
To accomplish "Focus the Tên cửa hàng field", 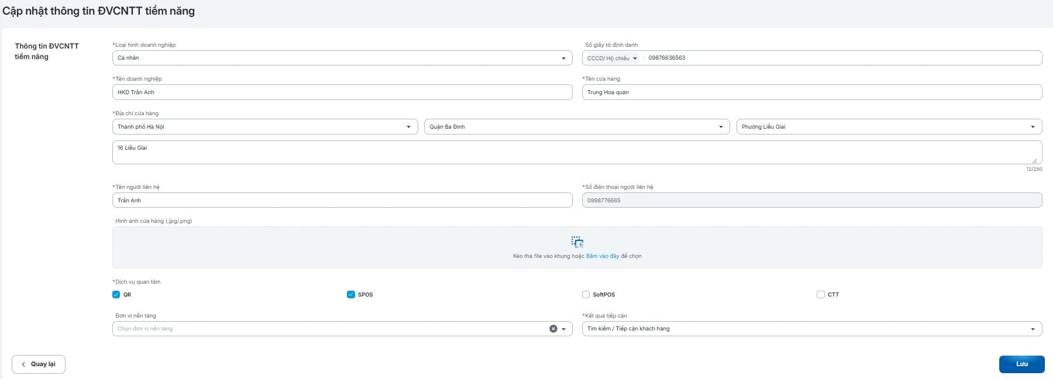I will point(811,92).
